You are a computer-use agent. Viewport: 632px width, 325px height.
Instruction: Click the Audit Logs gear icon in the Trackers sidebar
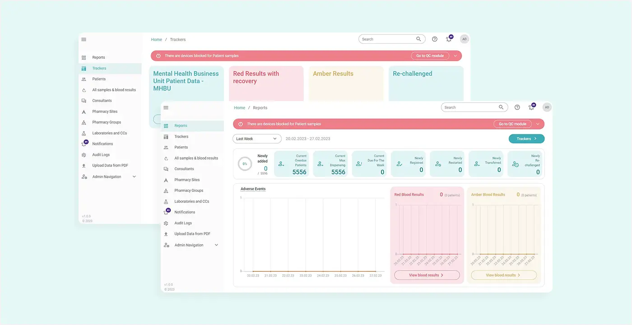point(84,155)
